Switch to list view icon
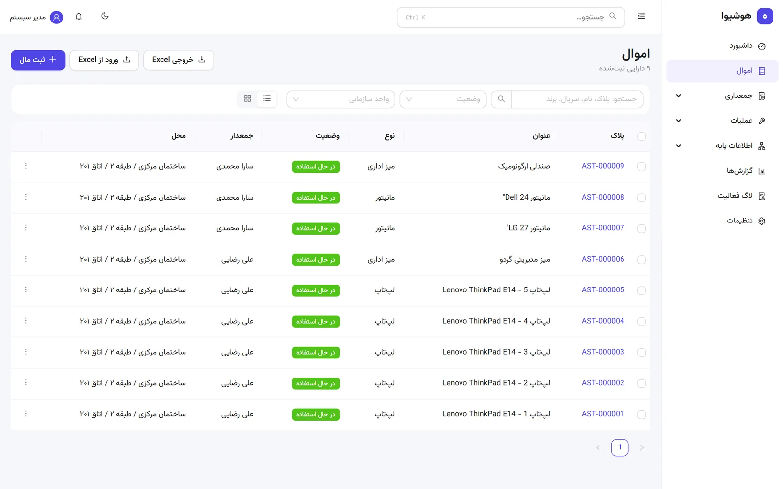 click(267, 99)
